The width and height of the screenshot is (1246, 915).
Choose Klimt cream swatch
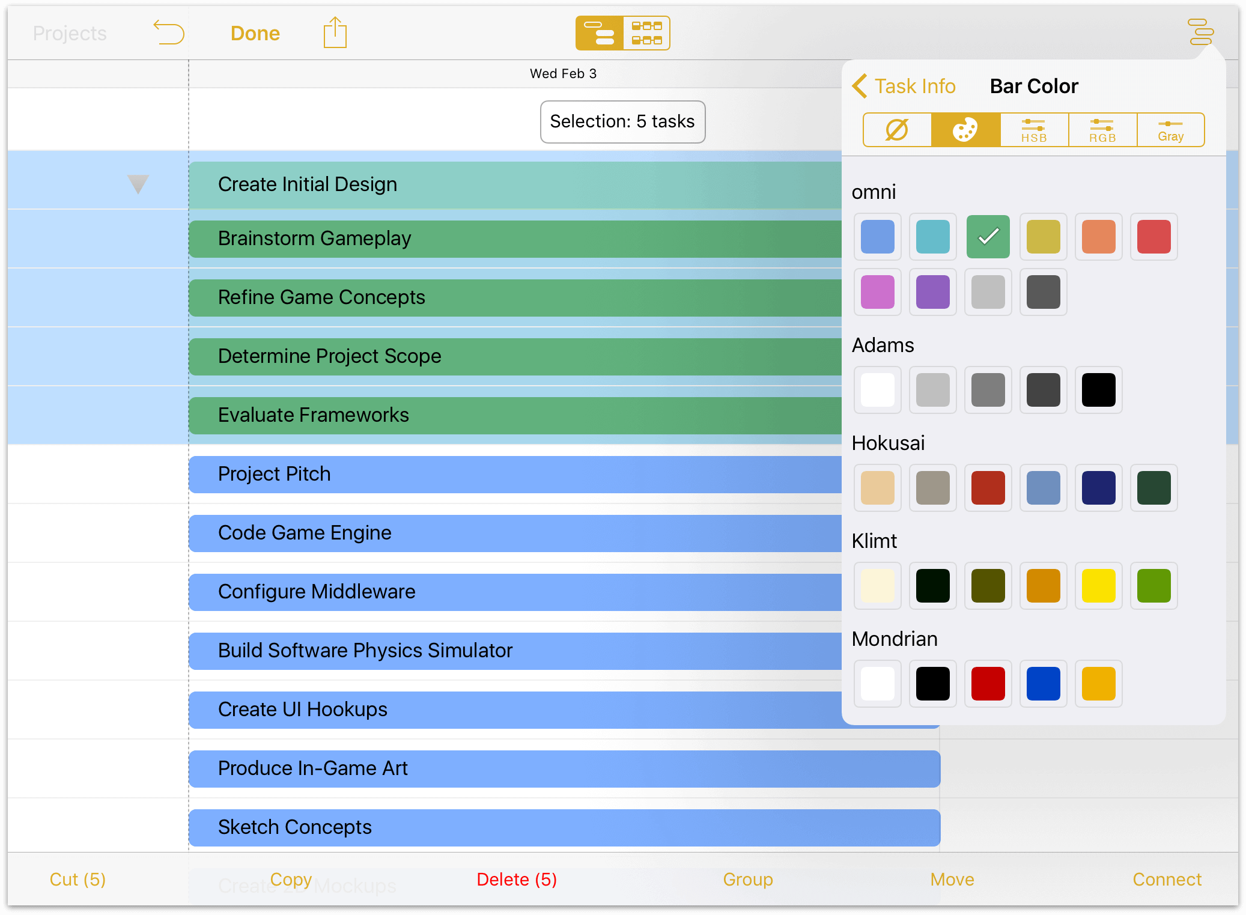pyautogui.click(x=878, y=586)
